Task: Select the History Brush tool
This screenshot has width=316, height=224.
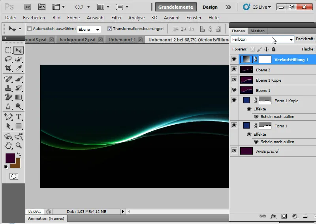Action: coord(19,88)
